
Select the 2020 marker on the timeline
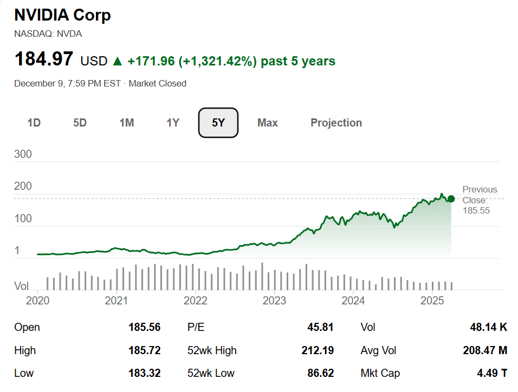pos(37,300)
